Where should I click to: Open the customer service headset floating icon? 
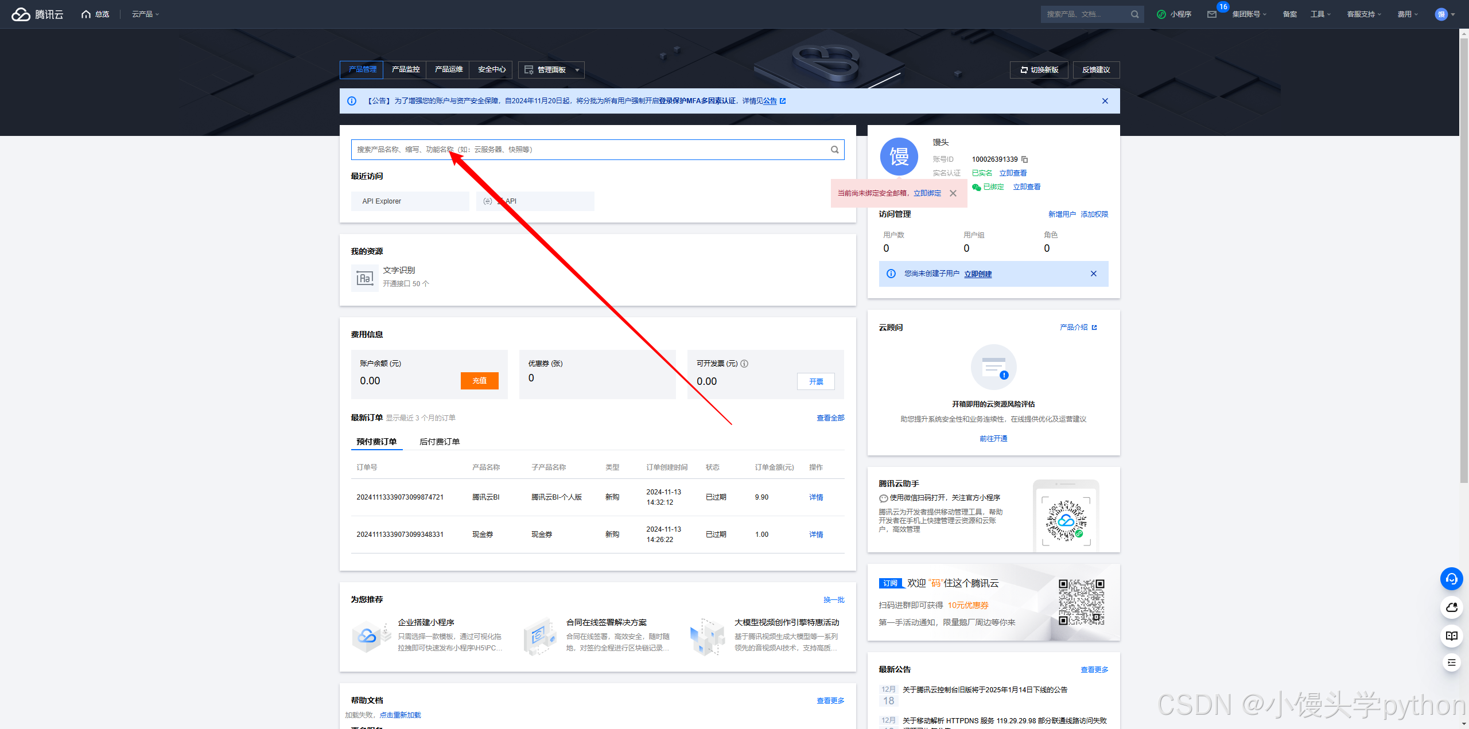[x=1451, y=579]
